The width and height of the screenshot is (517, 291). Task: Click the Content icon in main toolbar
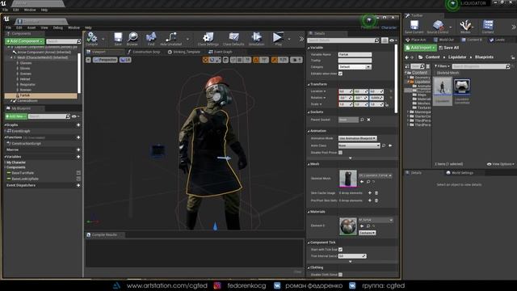click(488, 27)
